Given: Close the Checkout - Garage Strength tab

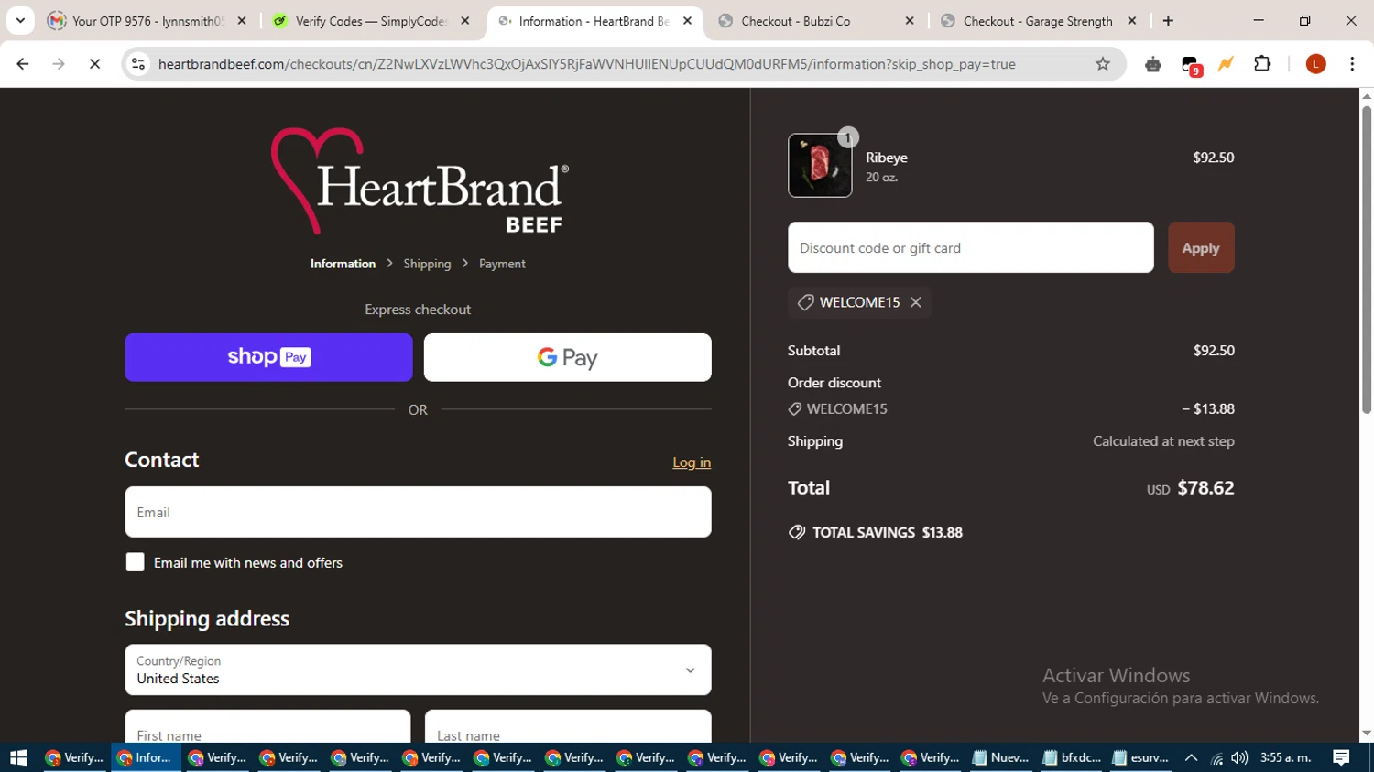Looking at the screenshot, I should tap(1132, 20).
